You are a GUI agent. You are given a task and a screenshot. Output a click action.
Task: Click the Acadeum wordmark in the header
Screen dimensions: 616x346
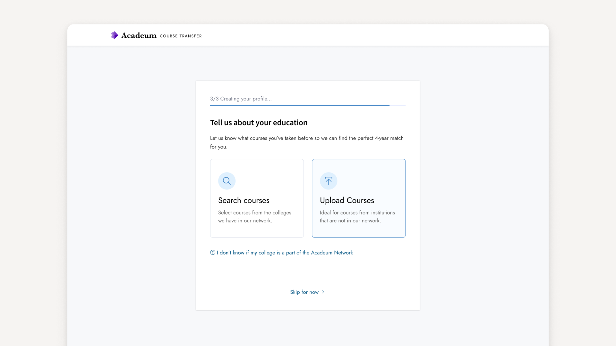click(138, 35)
